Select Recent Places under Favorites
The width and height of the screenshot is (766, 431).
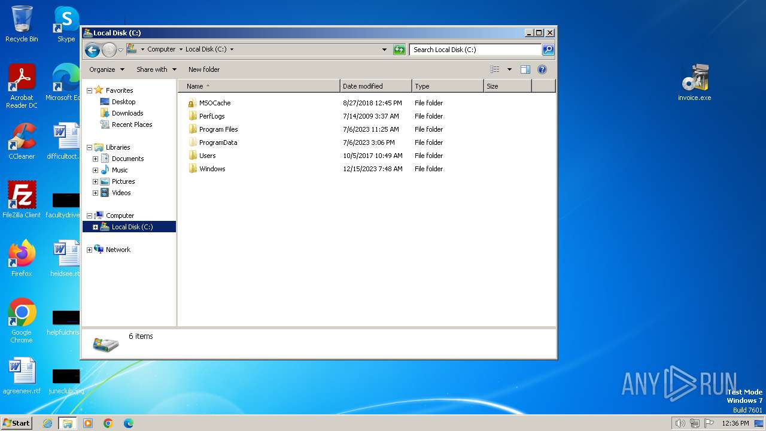[132, 125]
